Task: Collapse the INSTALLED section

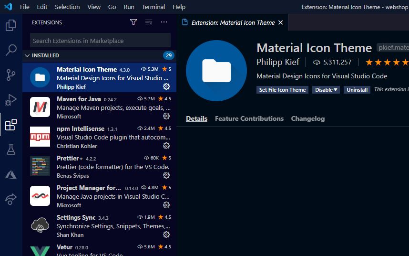Action: (x=27, y=55)
